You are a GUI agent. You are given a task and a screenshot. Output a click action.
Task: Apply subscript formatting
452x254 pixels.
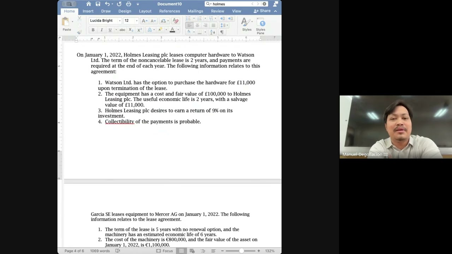click(131, 30)
